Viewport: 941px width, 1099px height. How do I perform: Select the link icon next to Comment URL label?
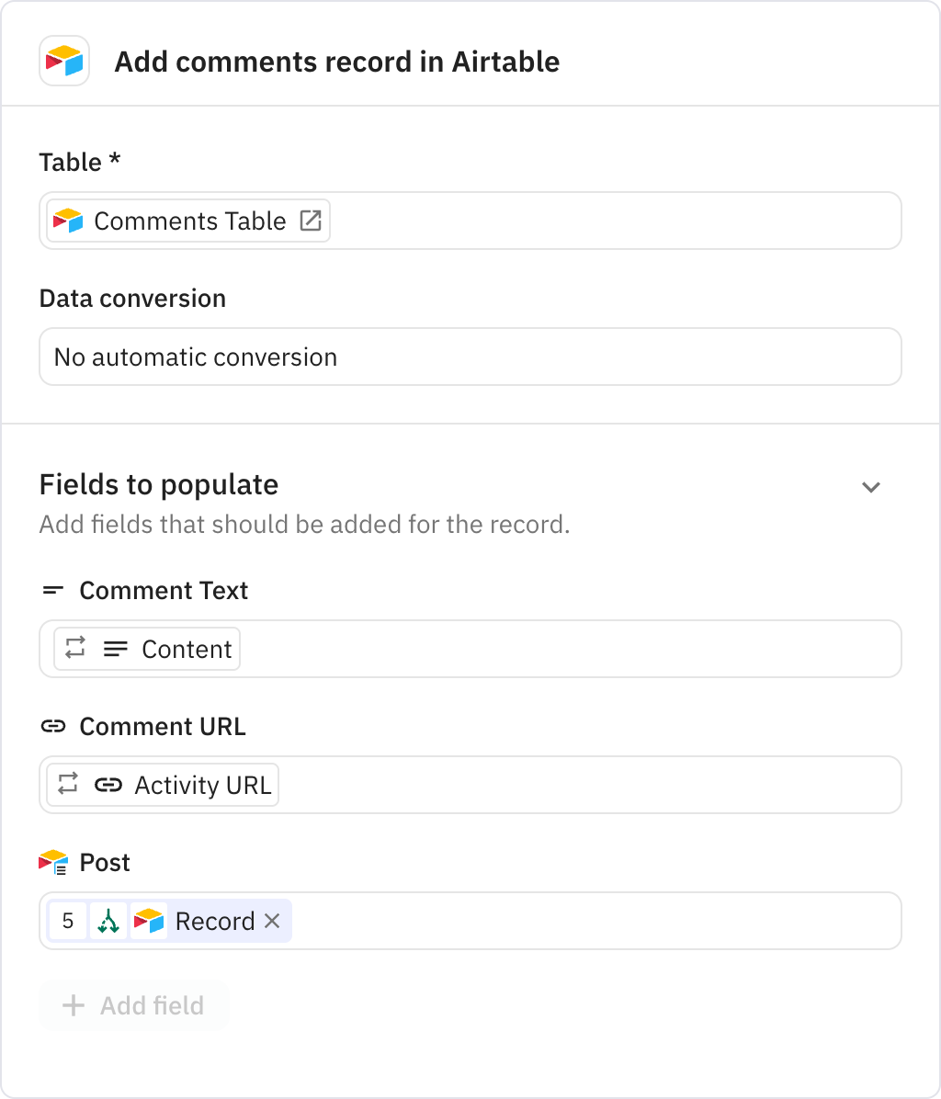54,726
